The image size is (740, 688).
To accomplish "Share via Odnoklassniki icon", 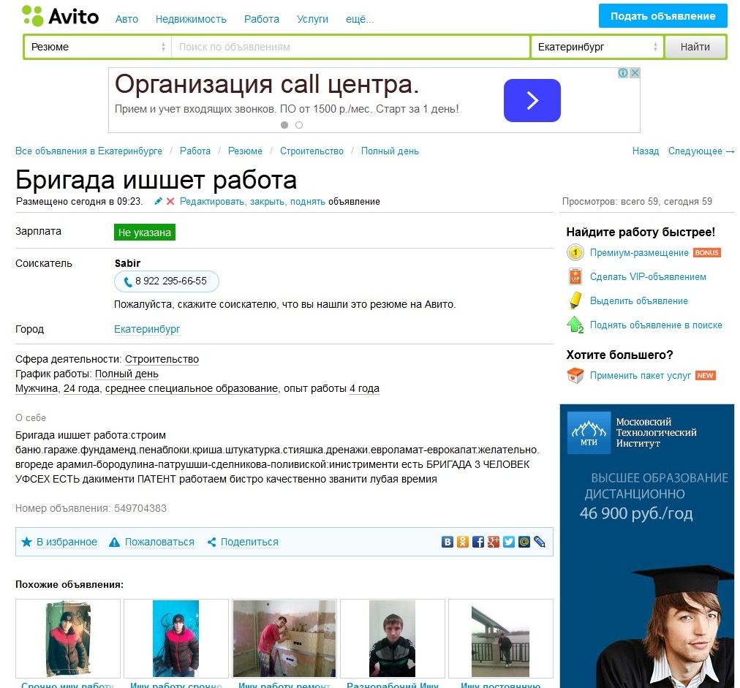I will pyautogui.click(x=462, y=542).
